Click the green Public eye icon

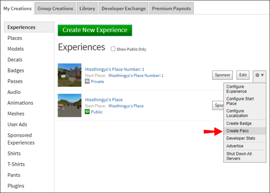point(87,112)
